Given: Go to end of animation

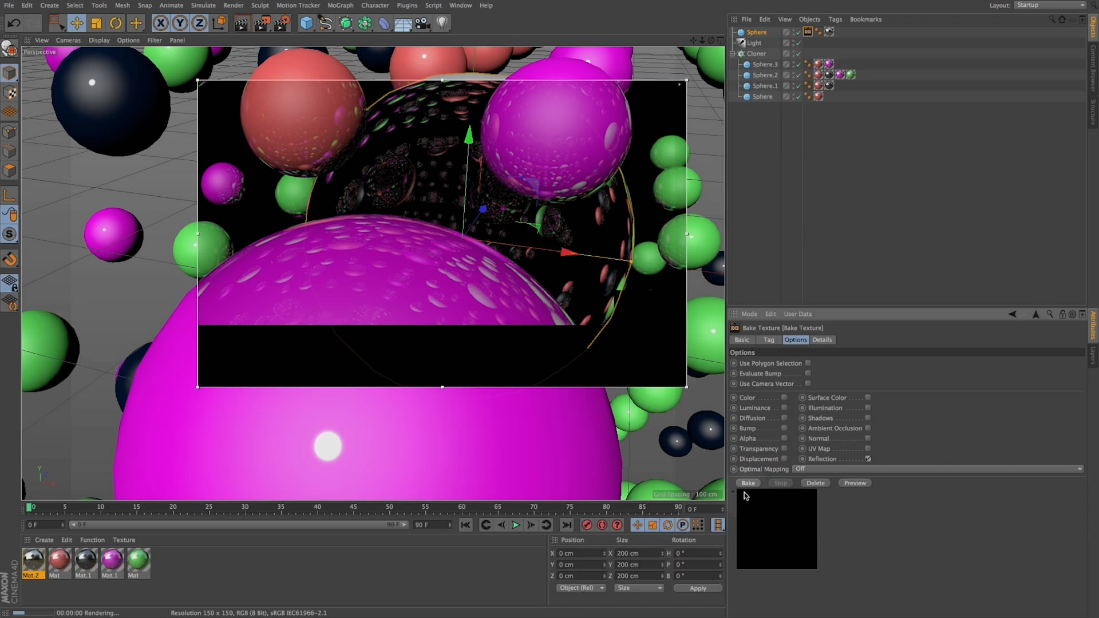Looking at the screenshot, I should click(566, 525).
